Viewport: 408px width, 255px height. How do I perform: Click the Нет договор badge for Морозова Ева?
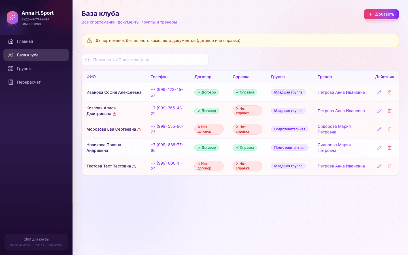209,129
